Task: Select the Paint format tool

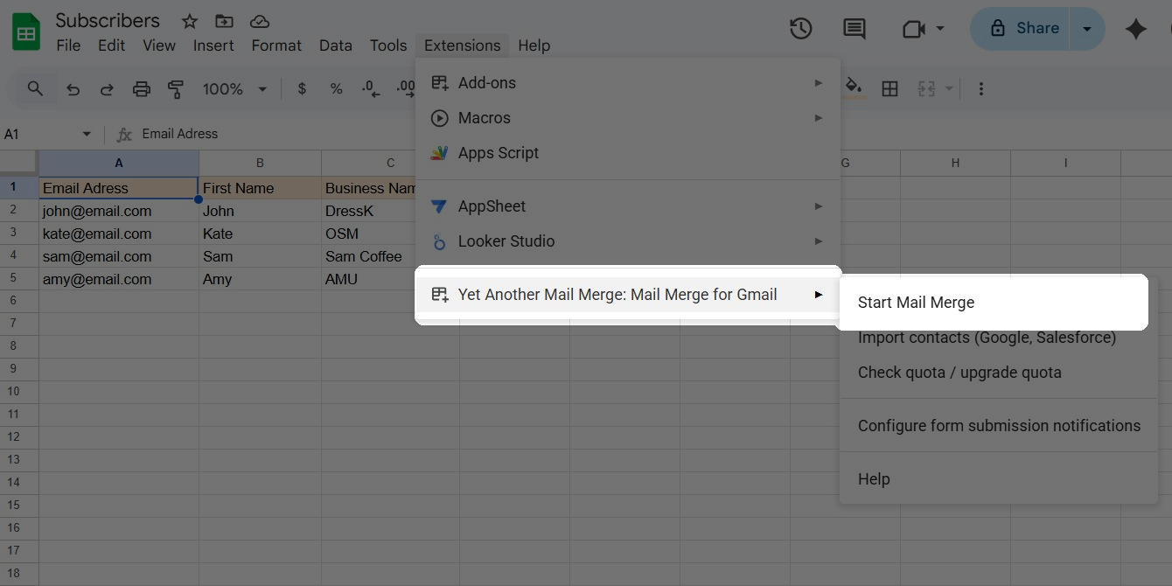Action: click(175, 88)
